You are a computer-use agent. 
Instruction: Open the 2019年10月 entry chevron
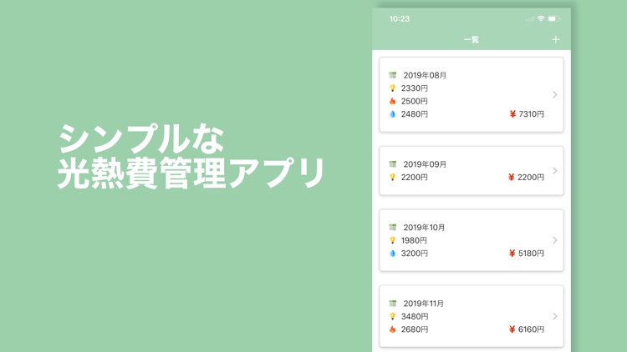[555, 240]
